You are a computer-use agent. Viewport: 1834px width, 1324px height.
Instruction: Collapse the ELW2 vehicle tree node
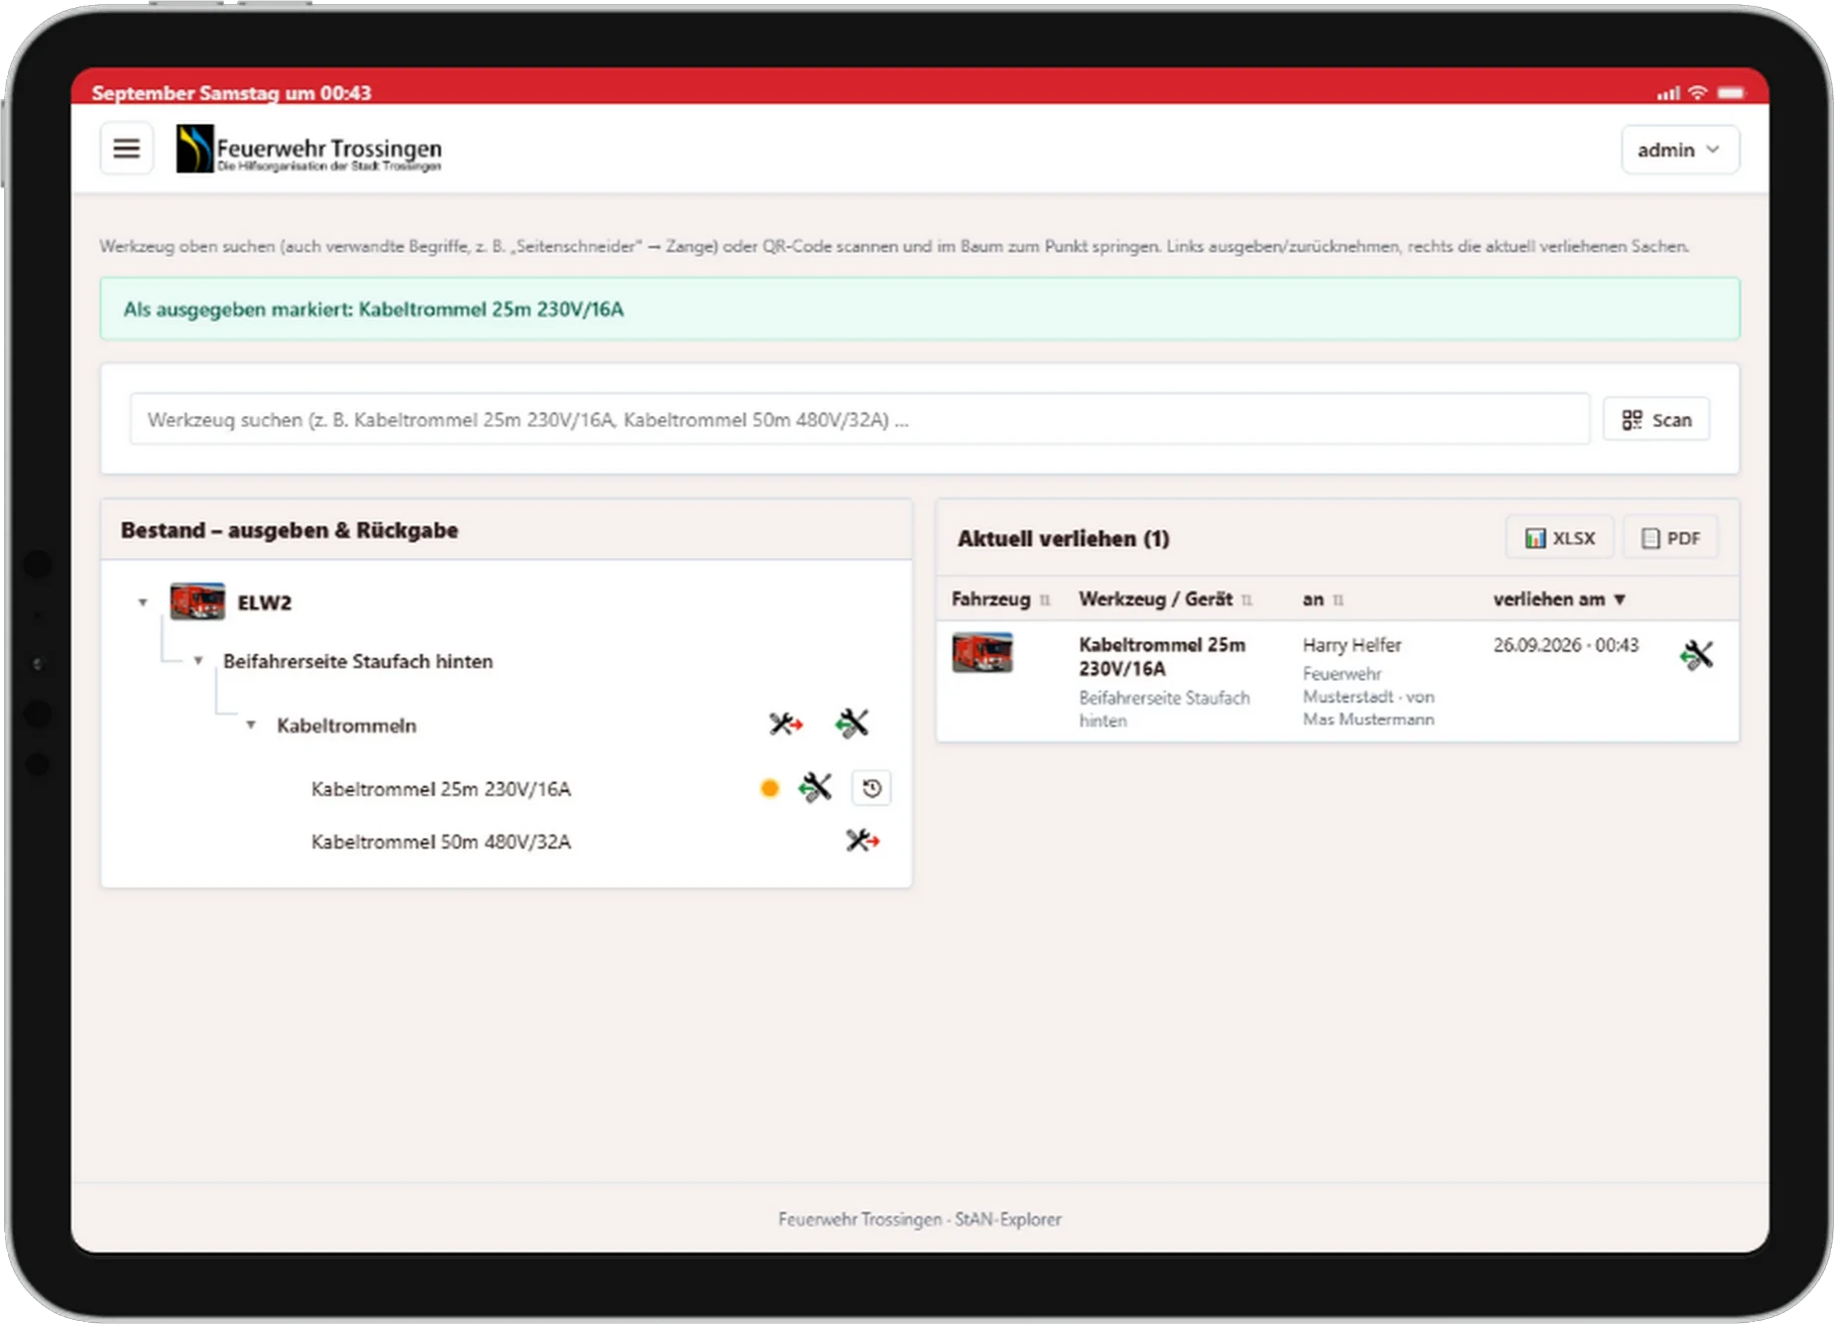tap(143, 603)
